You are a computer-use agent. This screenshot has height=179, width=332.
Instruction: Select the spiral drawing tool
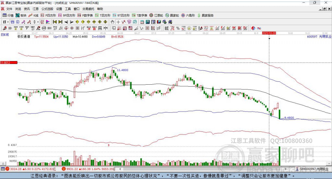pos(33,28)
